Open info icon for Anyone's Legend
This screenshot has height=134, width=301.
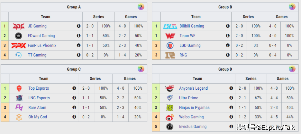coord(231,88)
